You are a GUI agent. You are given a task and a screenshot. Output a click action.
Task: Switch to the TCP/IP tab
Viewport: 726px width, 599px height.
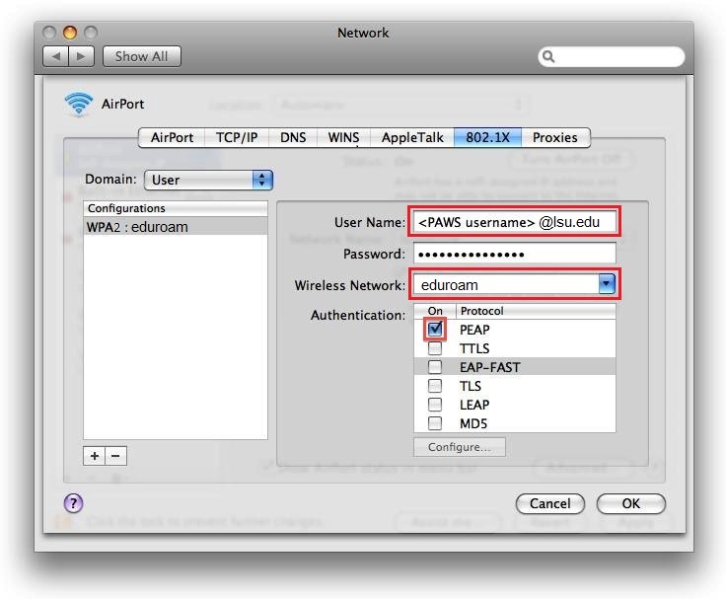point(237,137)
